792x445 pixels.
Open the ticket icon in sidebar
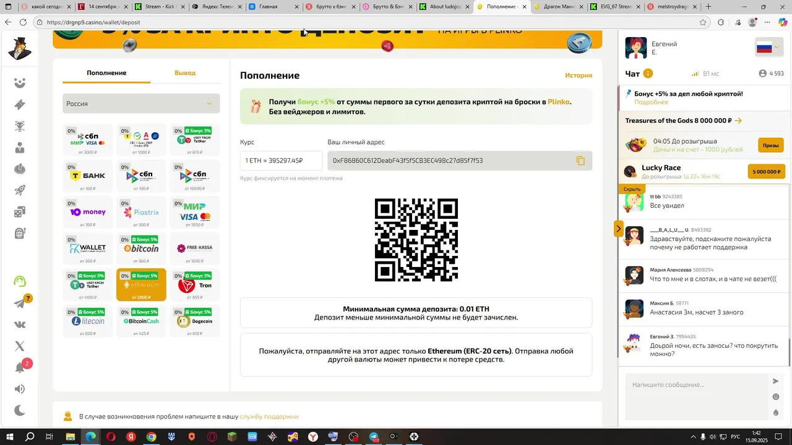click(20, 104)
